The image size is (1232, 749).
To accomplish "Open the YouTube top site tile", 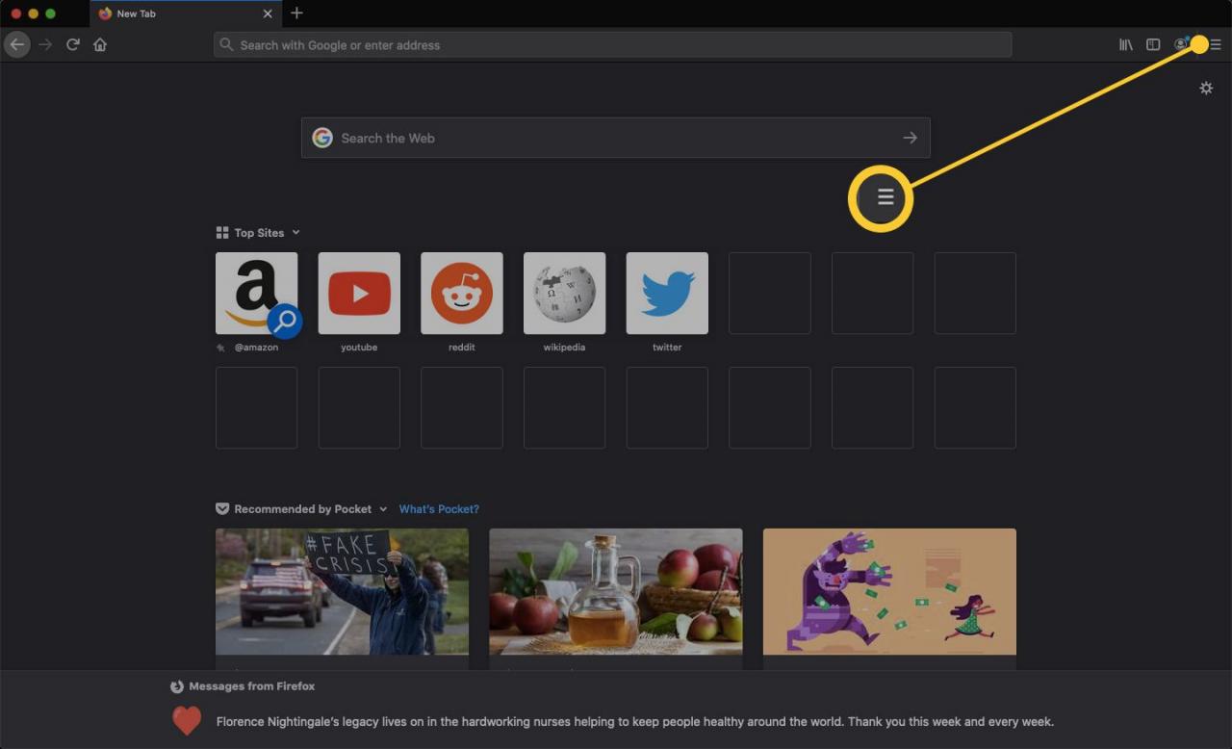I will click(x=359, y=293).
